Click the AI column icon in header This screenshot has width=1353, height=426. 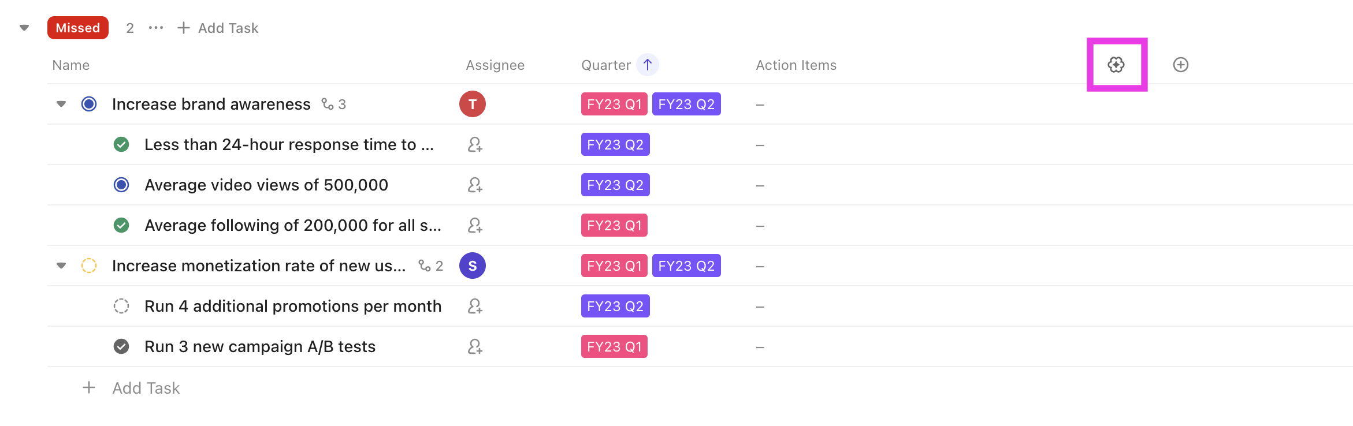tap(1116, 65)
